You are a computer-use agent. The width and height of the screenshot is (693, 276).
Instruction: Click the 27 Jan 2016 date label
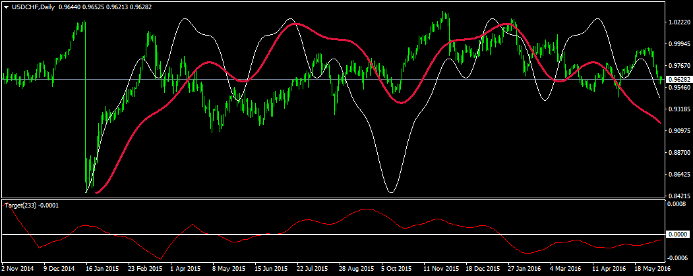point(525,269)
